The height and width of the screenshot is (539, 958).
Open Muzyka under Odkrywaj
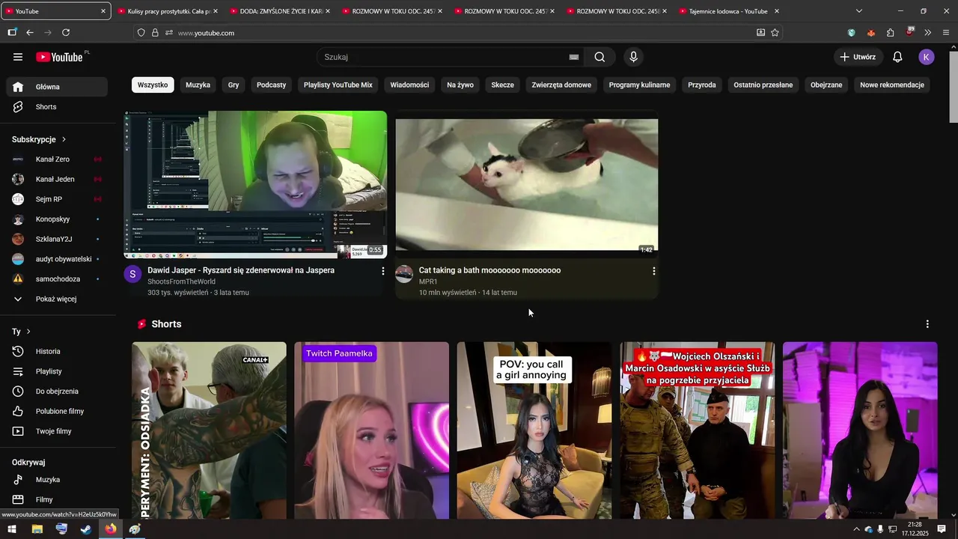[x=57, y=480]
